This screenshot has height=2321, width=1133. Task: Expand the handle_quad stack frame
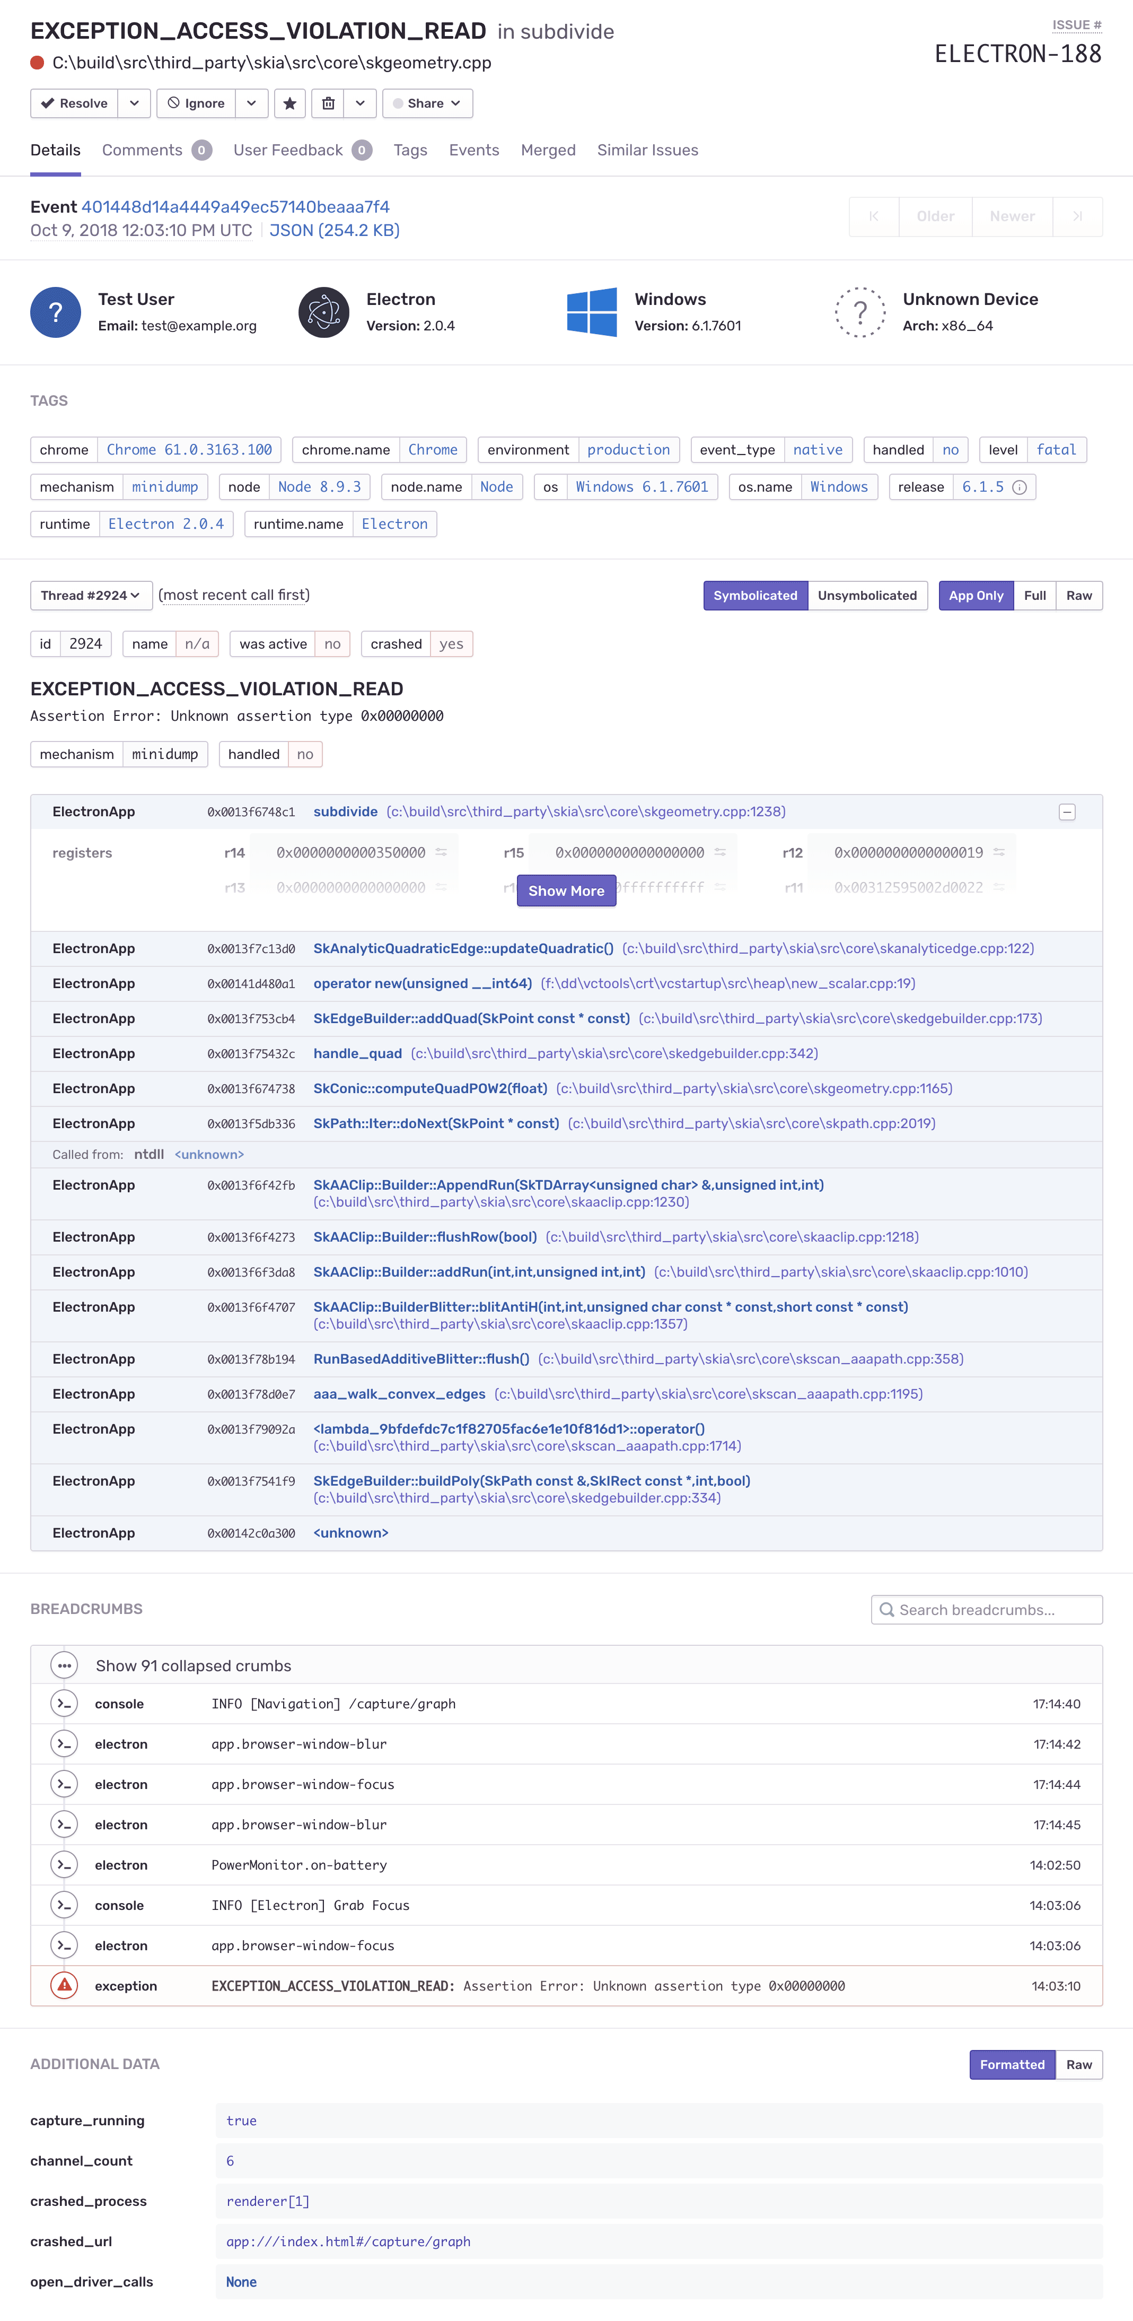click(x=566, y=1054)
